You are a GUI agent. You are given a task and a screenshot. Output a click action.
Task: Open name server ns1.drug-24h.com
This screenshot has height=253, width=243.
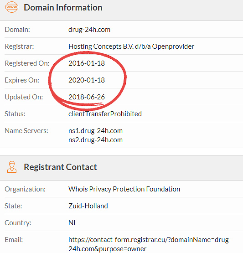(96, 131)
